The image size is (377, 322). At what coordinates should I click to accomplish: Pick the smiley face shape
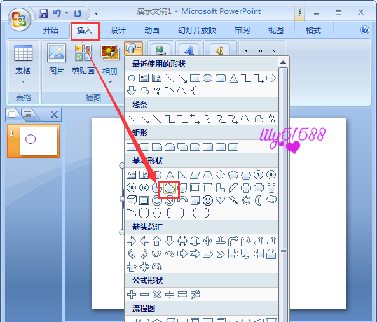[208, 200]
